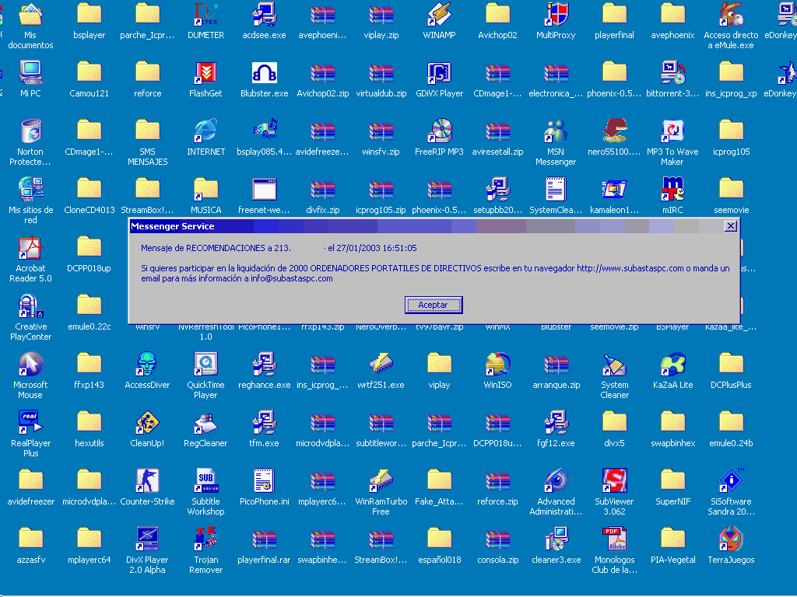Screen dimensions: 797x597
Task: Open the DCPlusPlus folder
Action: point(731,365)
